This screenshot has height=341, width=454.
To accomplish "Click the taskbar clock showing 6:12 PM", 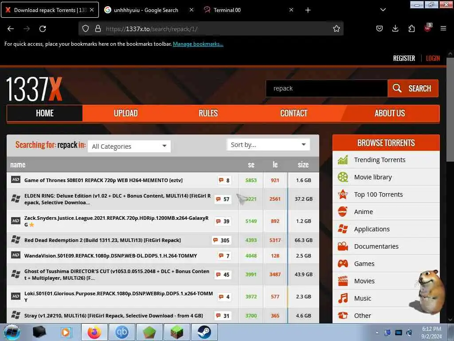I will (x=431, y=333).
